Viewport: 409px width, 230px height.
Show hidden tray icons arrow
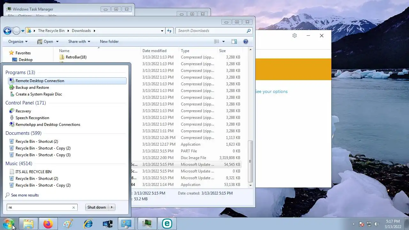click(x=353, y=224)
